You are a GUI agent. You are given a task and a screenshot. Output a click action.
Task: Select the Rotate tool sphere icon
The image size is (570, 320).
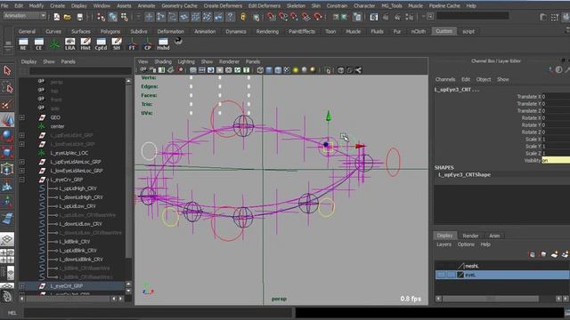click(x=7, y=136)
